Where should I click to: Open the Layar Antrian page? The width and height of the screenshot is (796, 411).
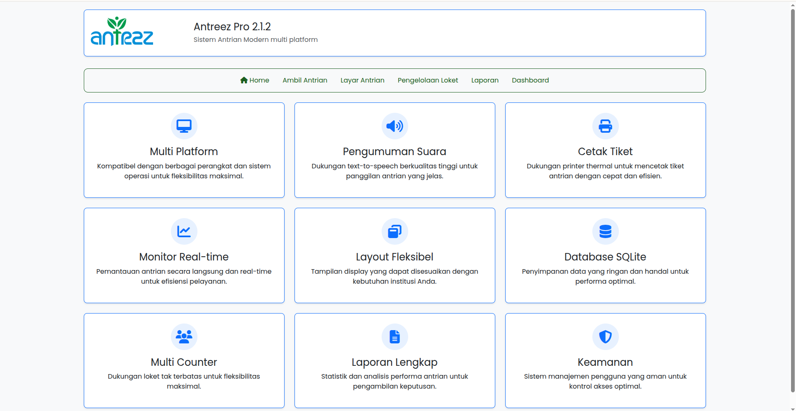(x=362, y=80)
